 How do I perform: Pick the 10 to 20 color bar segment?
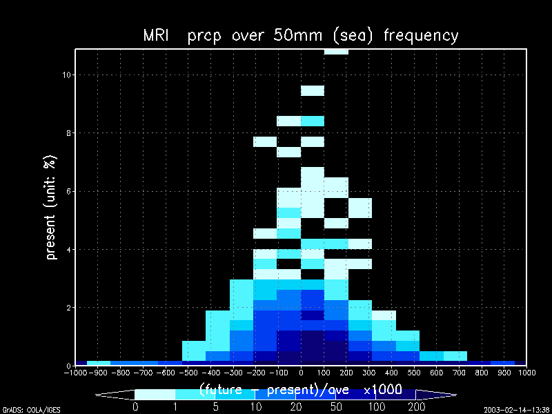point(275,395)
